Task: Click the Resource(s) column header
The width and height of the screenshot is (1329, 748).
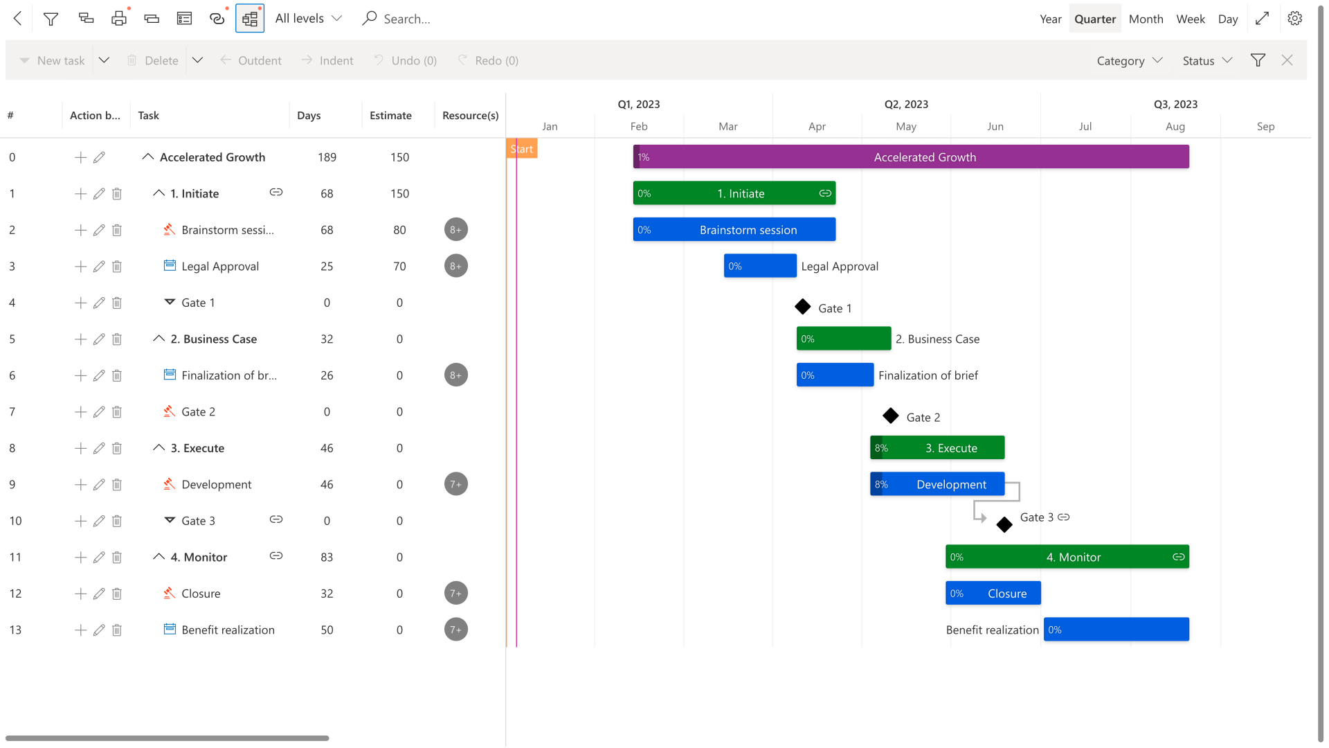Action: (x=471, y=116)
